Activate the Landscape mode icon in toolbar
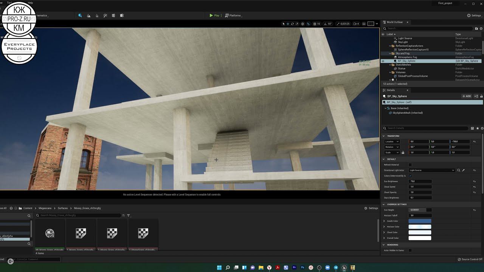 pos(88,15)
